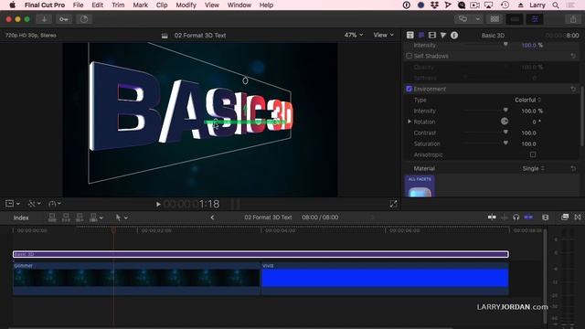The width and height of the screenshot is (585, 329).
Task: Toggle the browser grid view button
Action: coord(495,19)
